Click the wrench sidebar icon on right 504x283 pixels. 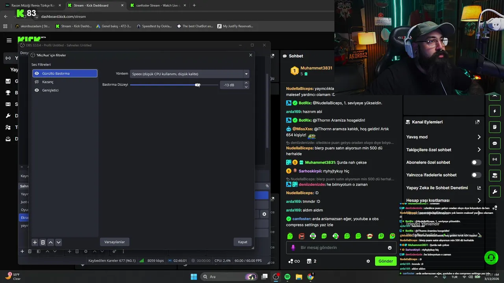click(495, 191)
